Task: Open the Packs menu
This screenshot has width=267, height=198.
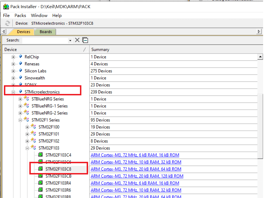Action: pos(20,15)
